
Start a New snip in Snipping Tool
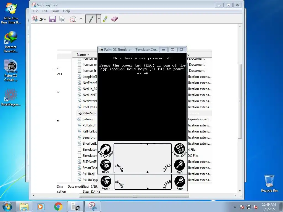point(39,19)
